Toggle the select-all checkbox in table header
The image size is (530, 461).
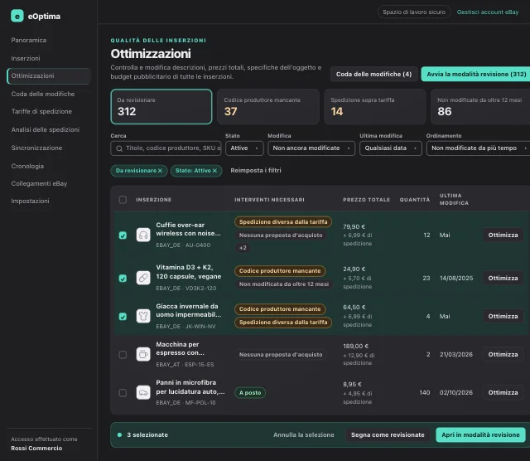pyautogui.click(x=123, y=200)
